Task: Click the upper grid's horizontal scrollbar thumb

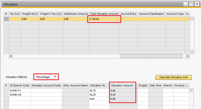Action: (151, 56)
